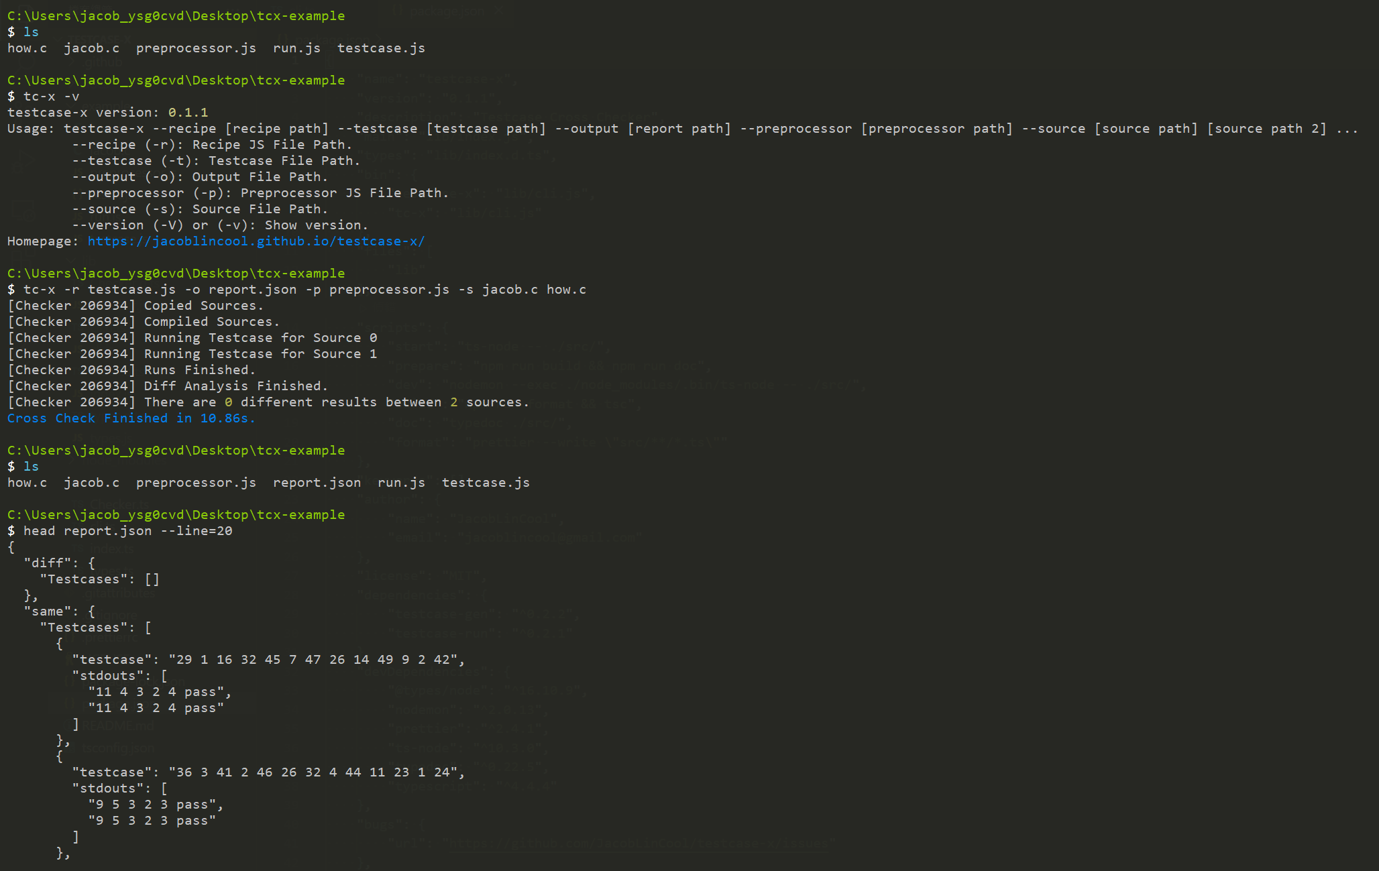This screenshot has height=871, width=1379.
Task: Click report.json in the second ls output
Action: [317, 483]
